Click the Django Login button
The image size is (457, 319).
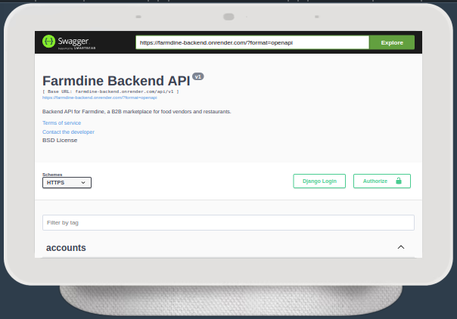(x=319, y=181)
